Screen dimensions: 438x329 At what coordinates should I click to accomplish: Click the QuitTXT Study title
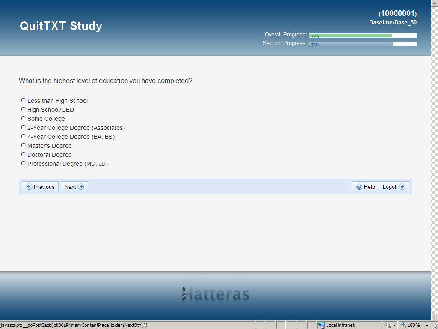click(x=61, y=26)
